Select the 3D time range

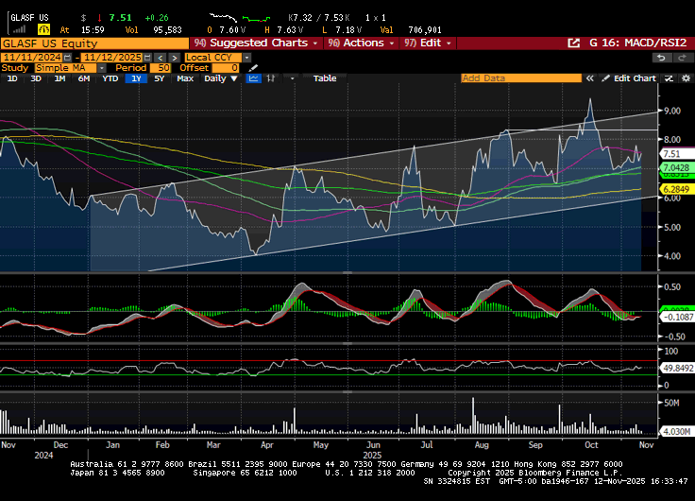(x=36, y=78)
